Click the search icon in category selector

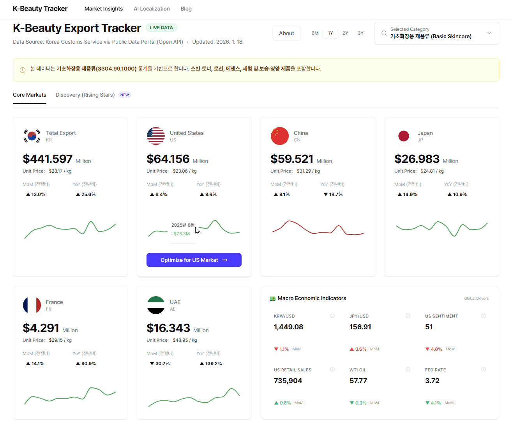coord(384,33)
